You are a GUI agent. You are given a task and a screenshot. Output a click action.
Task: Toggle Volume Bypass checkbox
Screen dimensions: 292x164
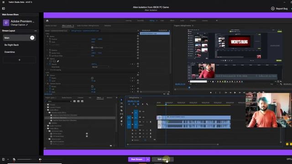click(x=92, y=78)
